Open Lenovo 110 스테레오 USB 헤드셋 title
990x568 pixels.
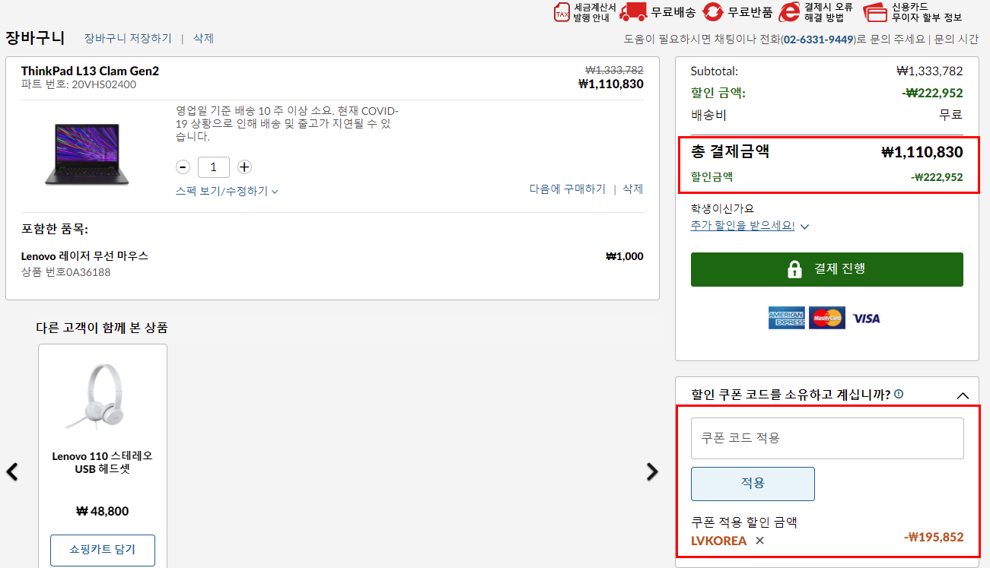tap(103, 462)
